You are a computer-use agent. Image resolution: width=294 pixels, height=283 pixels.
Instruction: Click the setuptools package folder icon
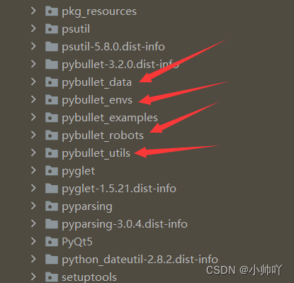(52, 277)
